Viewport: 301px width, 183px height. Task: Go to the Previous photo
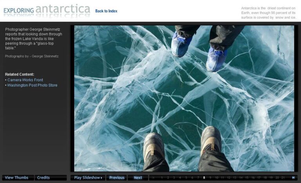coord(117,178)
